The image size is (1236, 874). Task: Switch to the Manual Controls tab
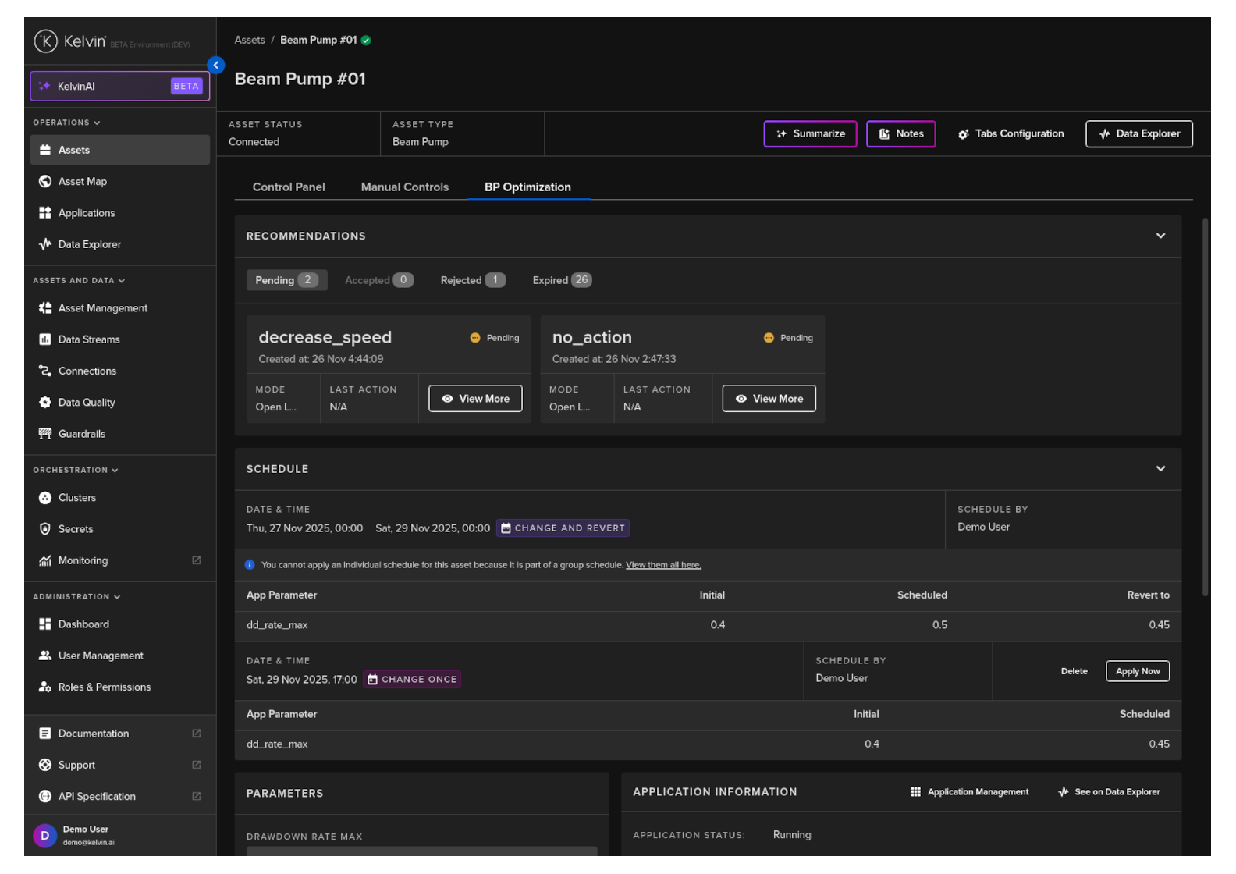pyautogui.click(x=404, y=187)
